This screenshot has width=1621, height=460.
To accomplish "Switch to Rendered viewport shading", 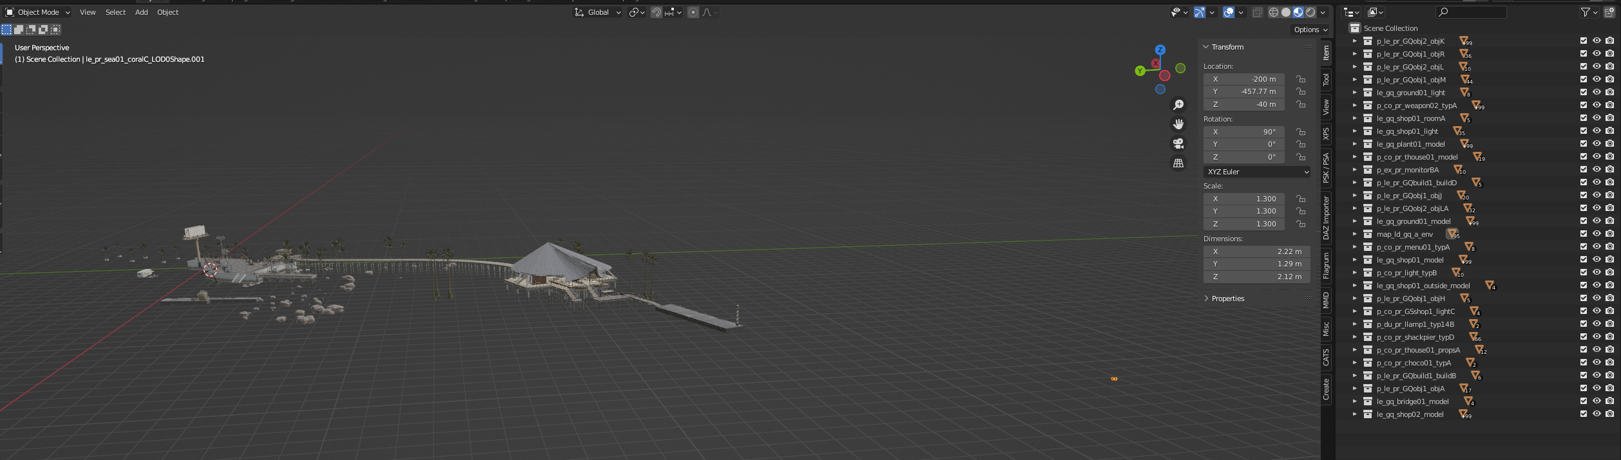I will 1310,12.
